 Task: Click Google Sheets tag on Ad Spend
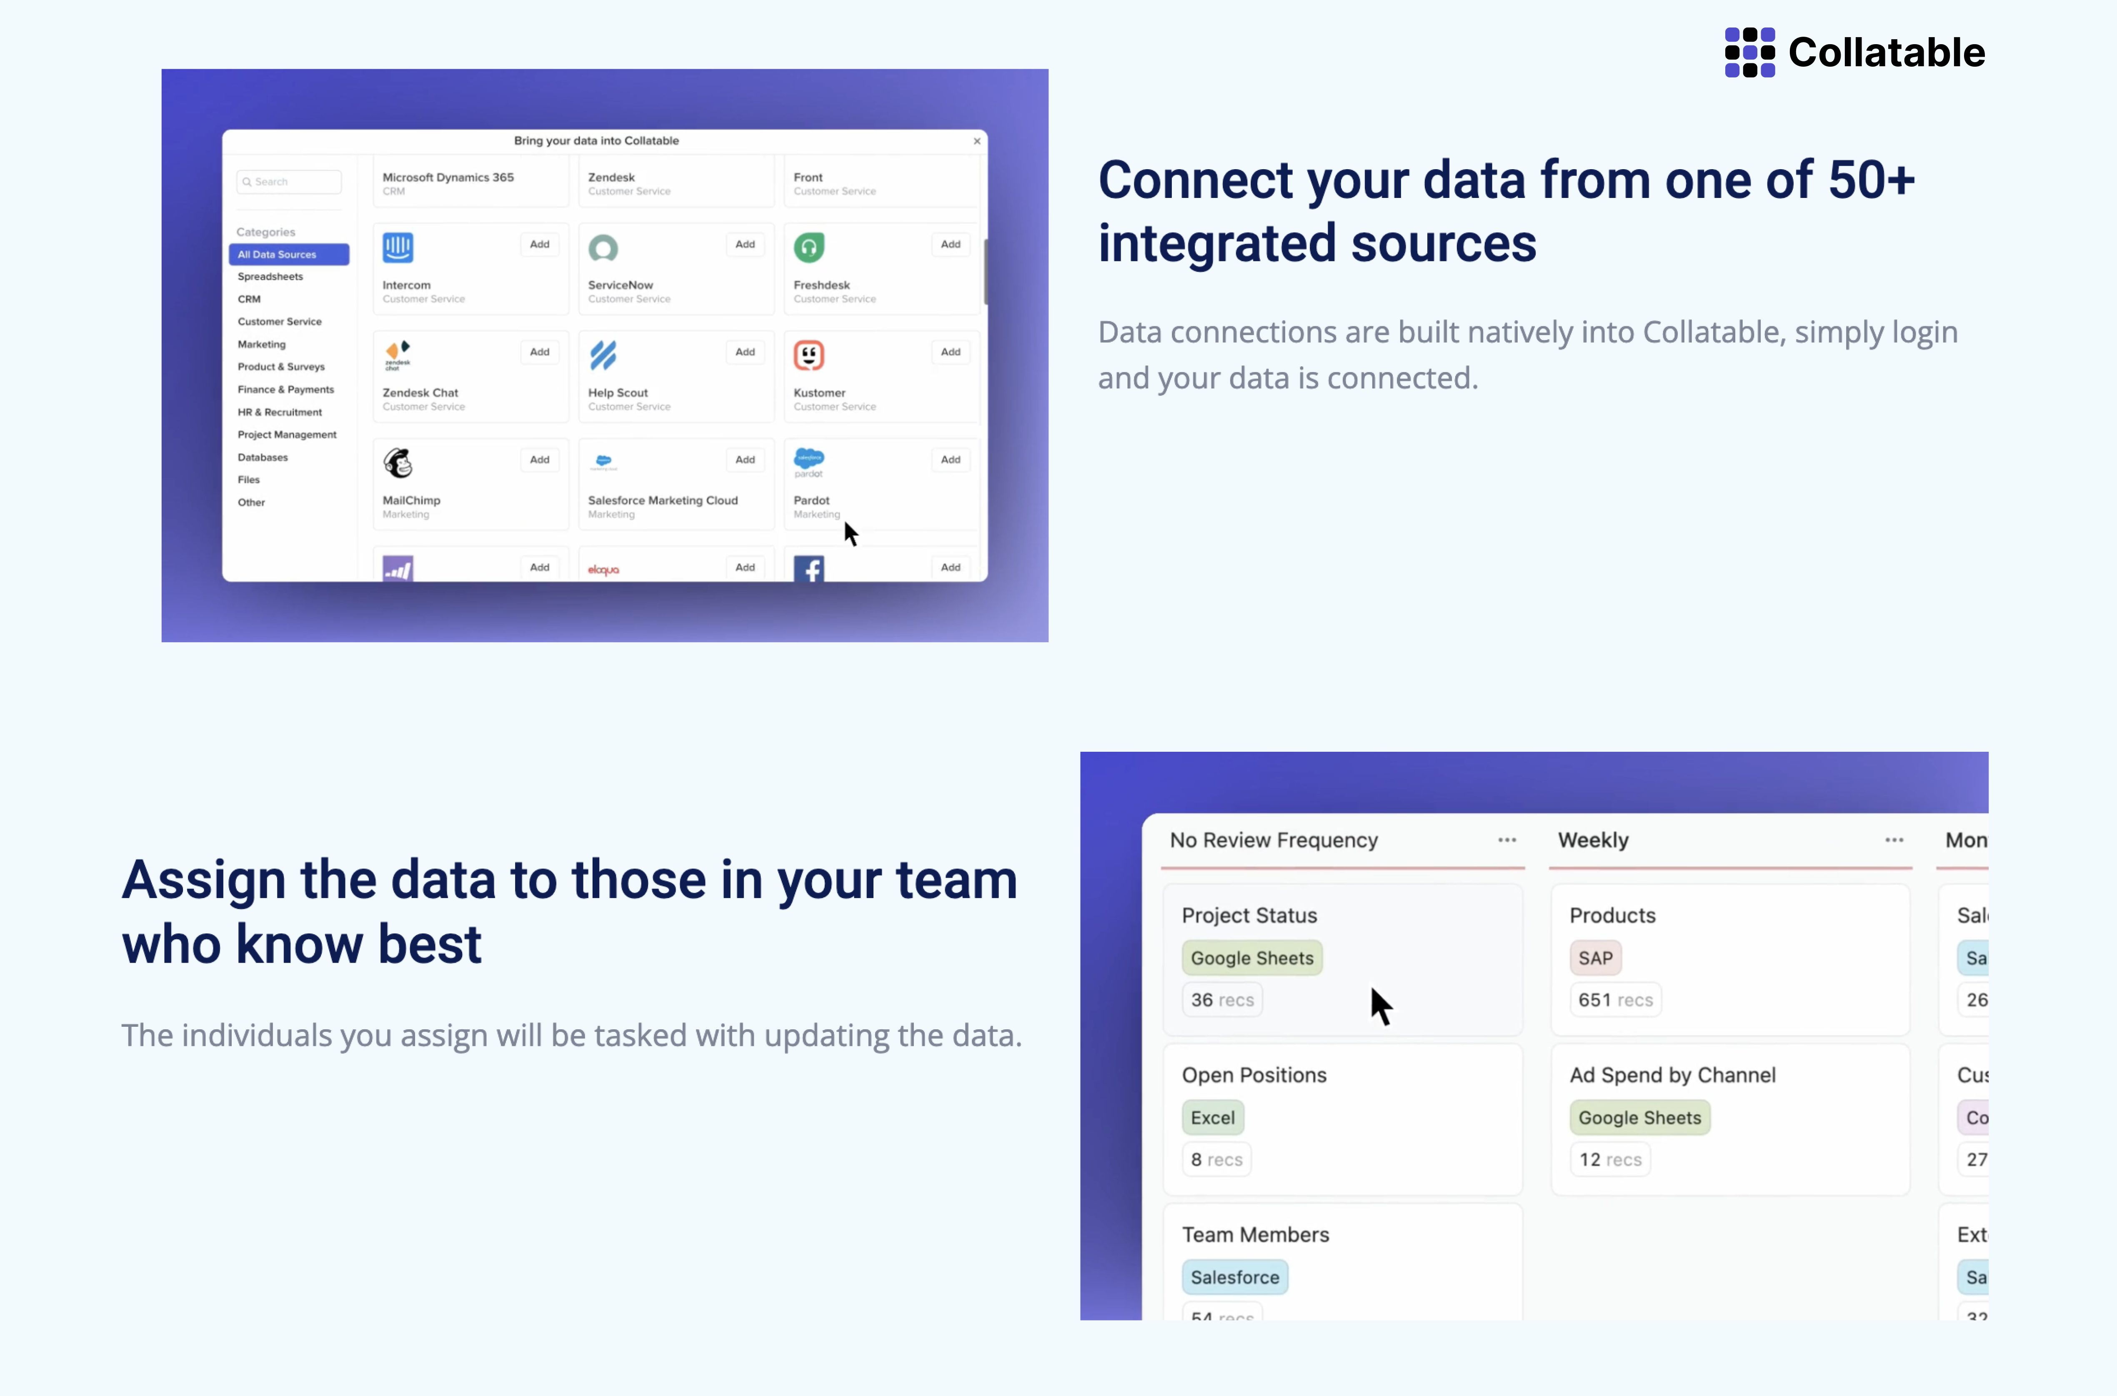coord(1640,1117)
